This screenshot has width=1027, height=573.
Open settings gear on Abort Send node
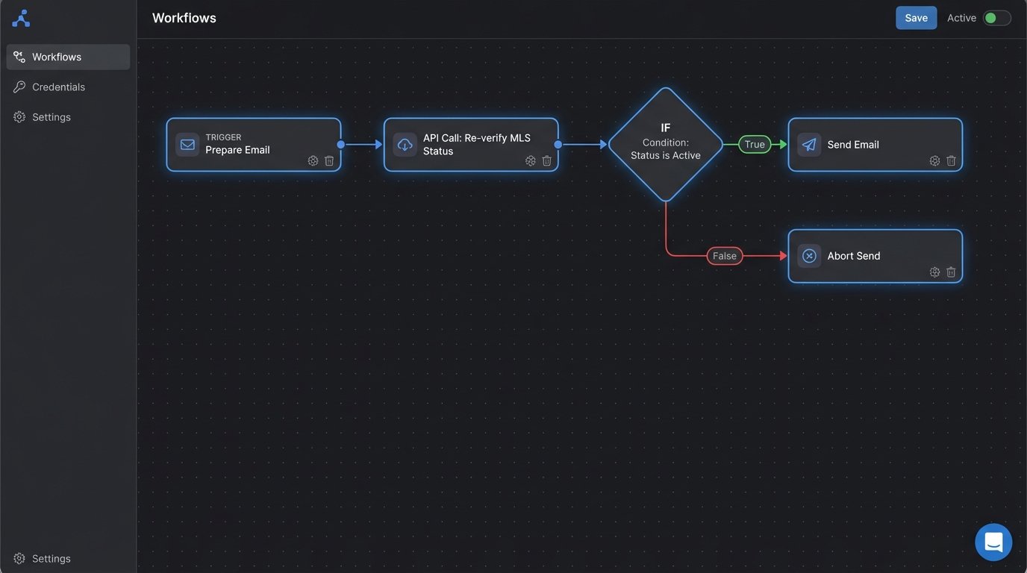pyautogui.click(x=934, y=272)
